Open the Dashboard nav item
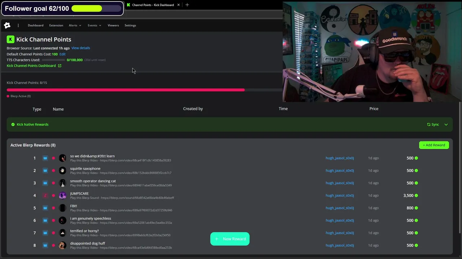Screen dimensions: 462x259 click(x=35, y=25)
